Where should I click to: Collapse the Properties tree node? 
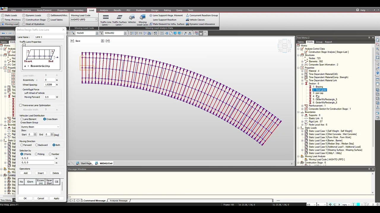pos(298,68)
